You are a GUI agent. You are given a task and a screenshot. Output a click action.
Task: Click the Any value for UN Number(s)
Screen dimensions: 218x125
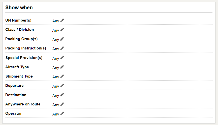[x=56, y=21]
